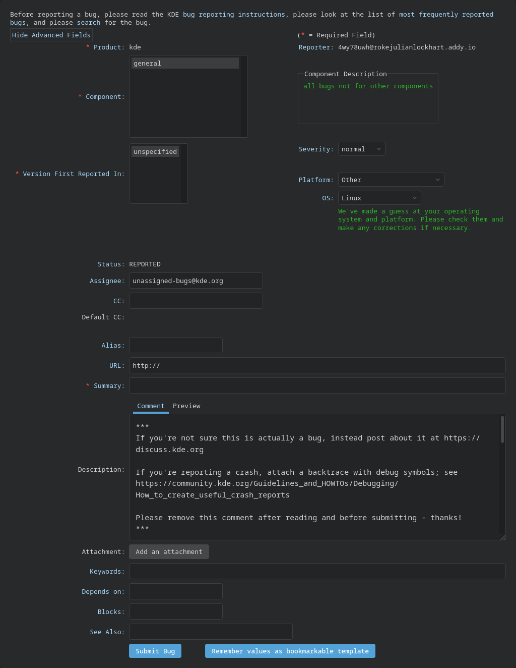Click the See Also label link
516x668 pixels.
coord(107,632)
